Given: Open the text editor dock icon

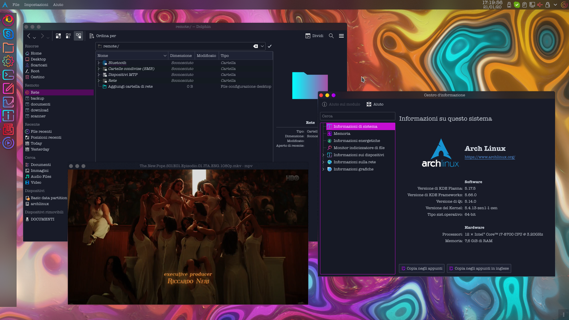Looking at the screenshot, I should click(x=8, y=88).
